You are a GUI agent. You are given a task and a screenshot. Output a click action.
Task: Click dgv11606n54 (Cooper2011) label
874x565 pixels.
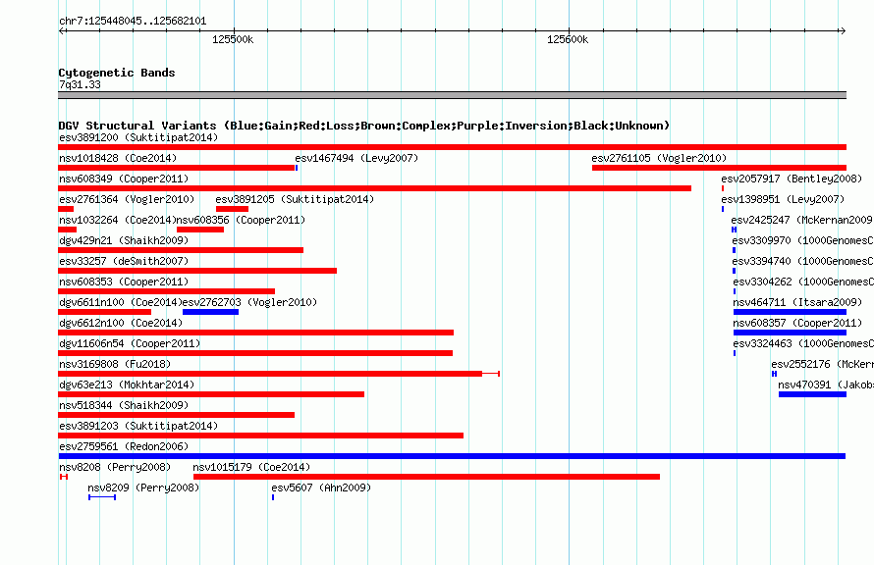pyautogui.click(x=130, y=343)
